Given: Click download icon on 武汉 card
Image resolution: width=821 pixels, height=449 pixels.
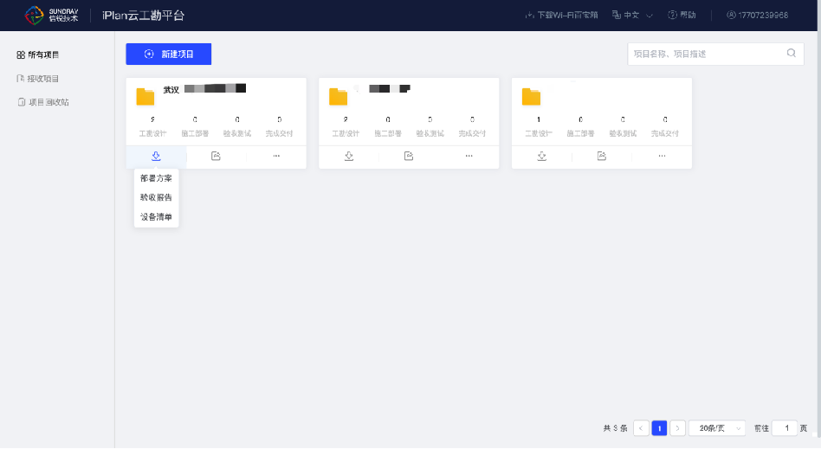Looking at the screenshot, I should pyautogui.click(x=156, y=157).
